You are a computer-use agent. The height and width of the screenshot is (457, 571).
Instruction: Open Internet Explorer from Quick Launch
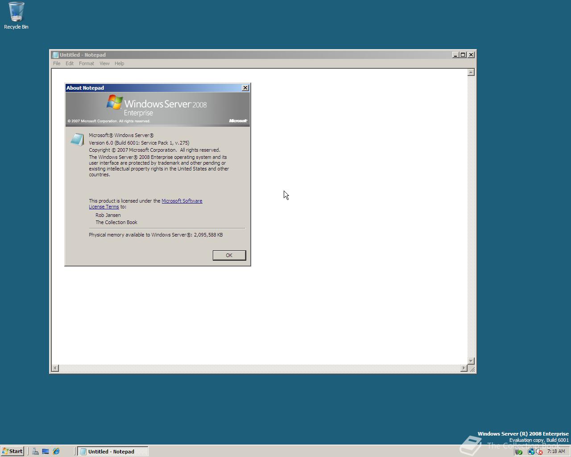click(56, 451)
